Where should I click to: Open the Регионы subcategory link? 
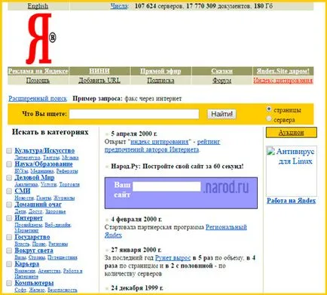click(58, 244)
